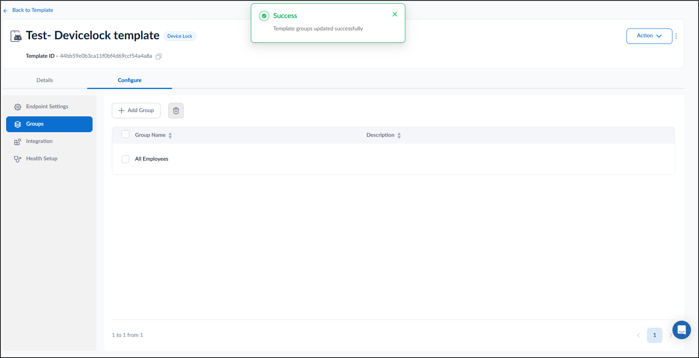The height and width of the screenshot is (358, 699).
Task: Click the '1 to 1 from 1' count
Action: coord(127,335)
